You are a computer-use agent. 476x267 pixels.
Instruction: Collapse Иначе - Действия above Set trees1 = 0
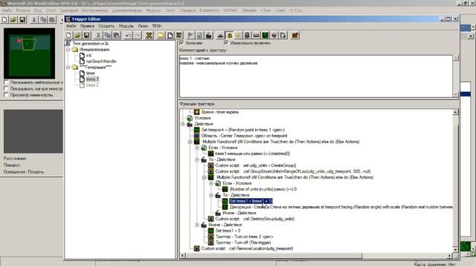click(197, 225)
